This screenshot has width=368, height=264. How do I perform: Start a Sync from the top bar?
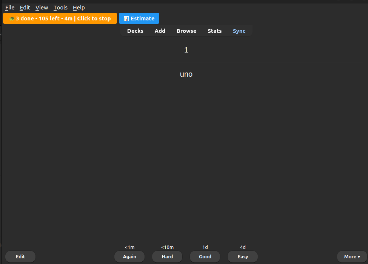click(239, 31)
